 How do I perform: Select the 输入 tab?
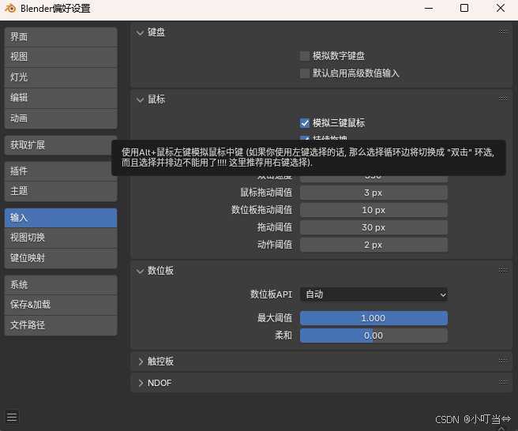61,218
